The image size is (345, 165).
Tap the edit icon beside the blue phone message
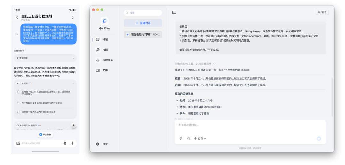point(17,34)
